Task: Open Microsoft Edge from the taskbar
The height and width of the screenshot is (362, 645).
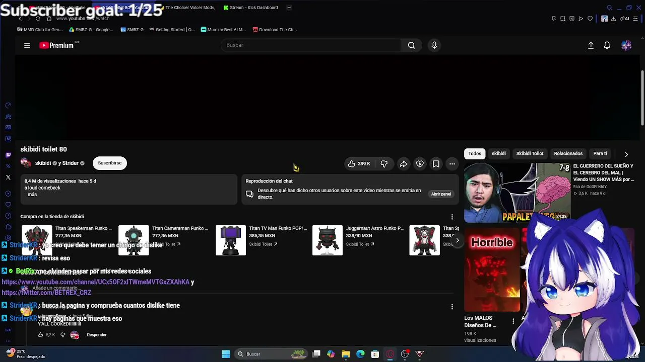Action: click(x=360, y=354)
